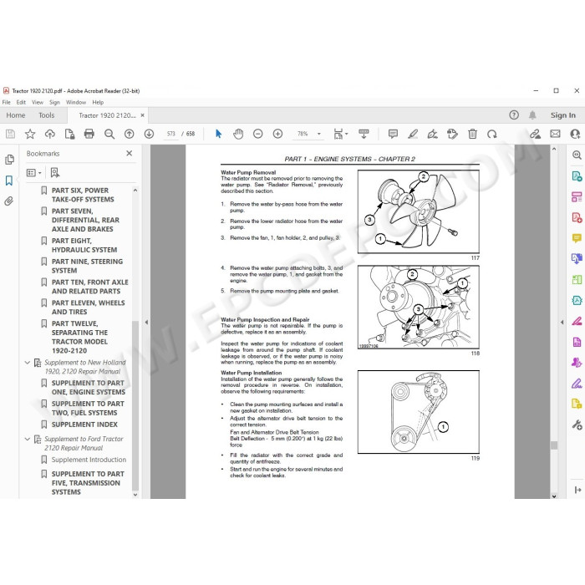The width and height of the screenshot is (585, 585).
Task: Expand the right tools pane arrow
Action: pos(562,322)
